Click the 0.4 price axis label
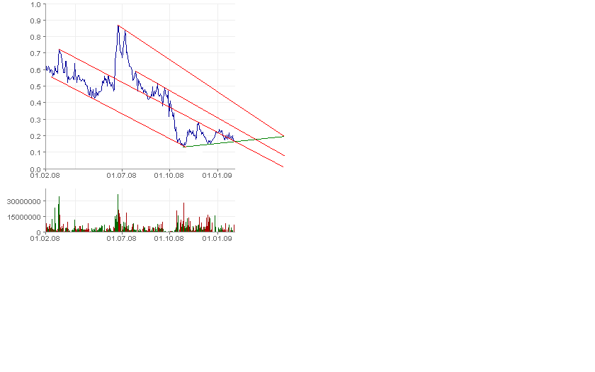Image resolution: width=595 pixels, height=372 pixels. (x=35, y=103)
